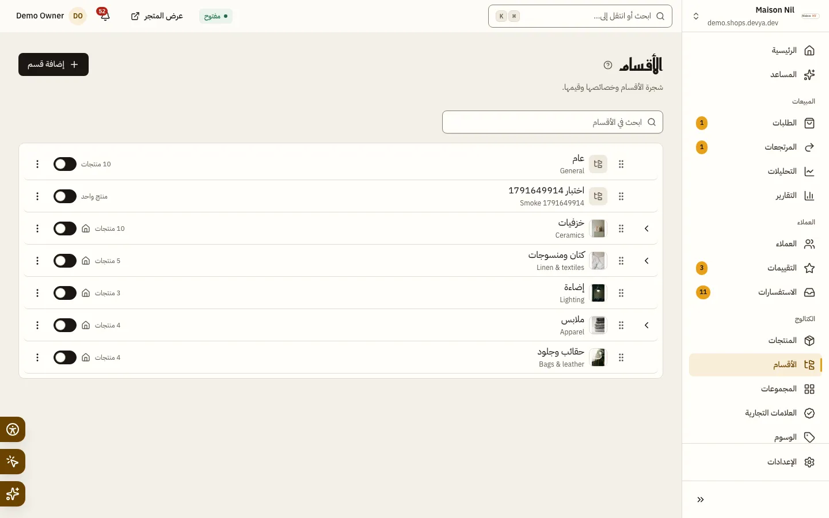Click the drag handle of اختبار 1791649914 row
The width and height of the screenshot is (829, 518).
pyautogui.click(x=621, y=196)
